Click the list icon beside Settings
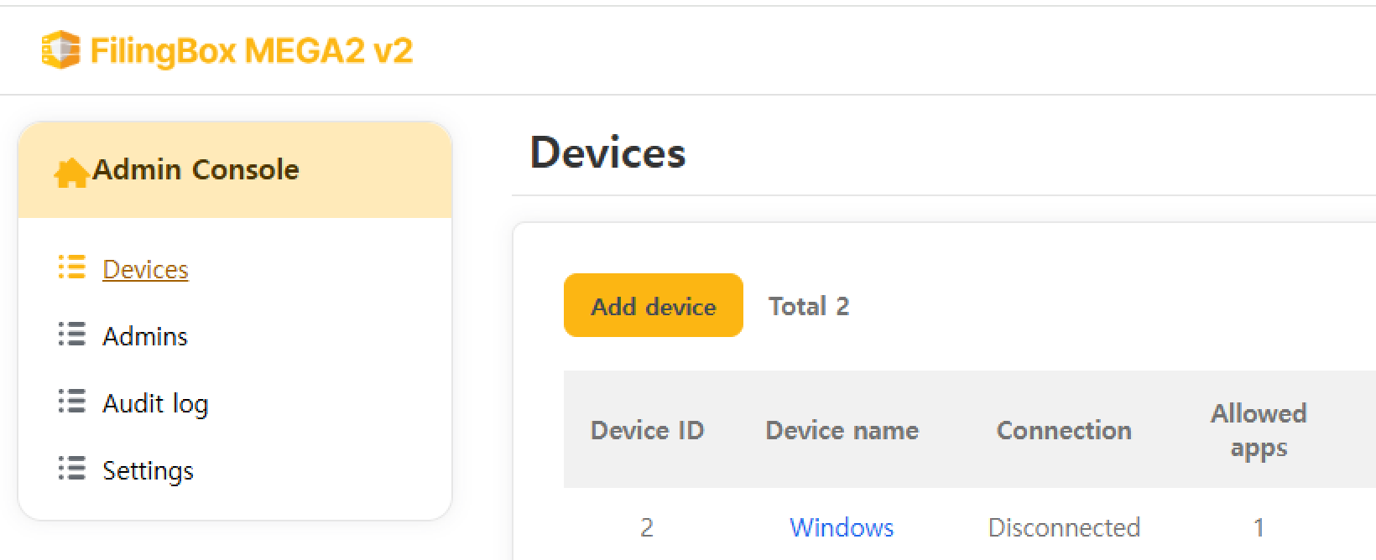The height and width of the screenshot is (560, 1376). pyautogui.click(x=72, y=469)
